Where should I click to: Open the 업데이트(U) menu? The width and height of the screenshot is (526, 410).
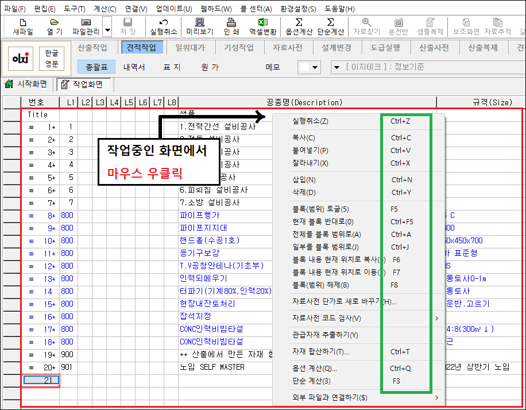click(174, 9)
